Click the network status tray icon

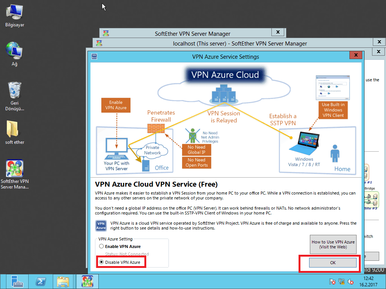(342, 281)
